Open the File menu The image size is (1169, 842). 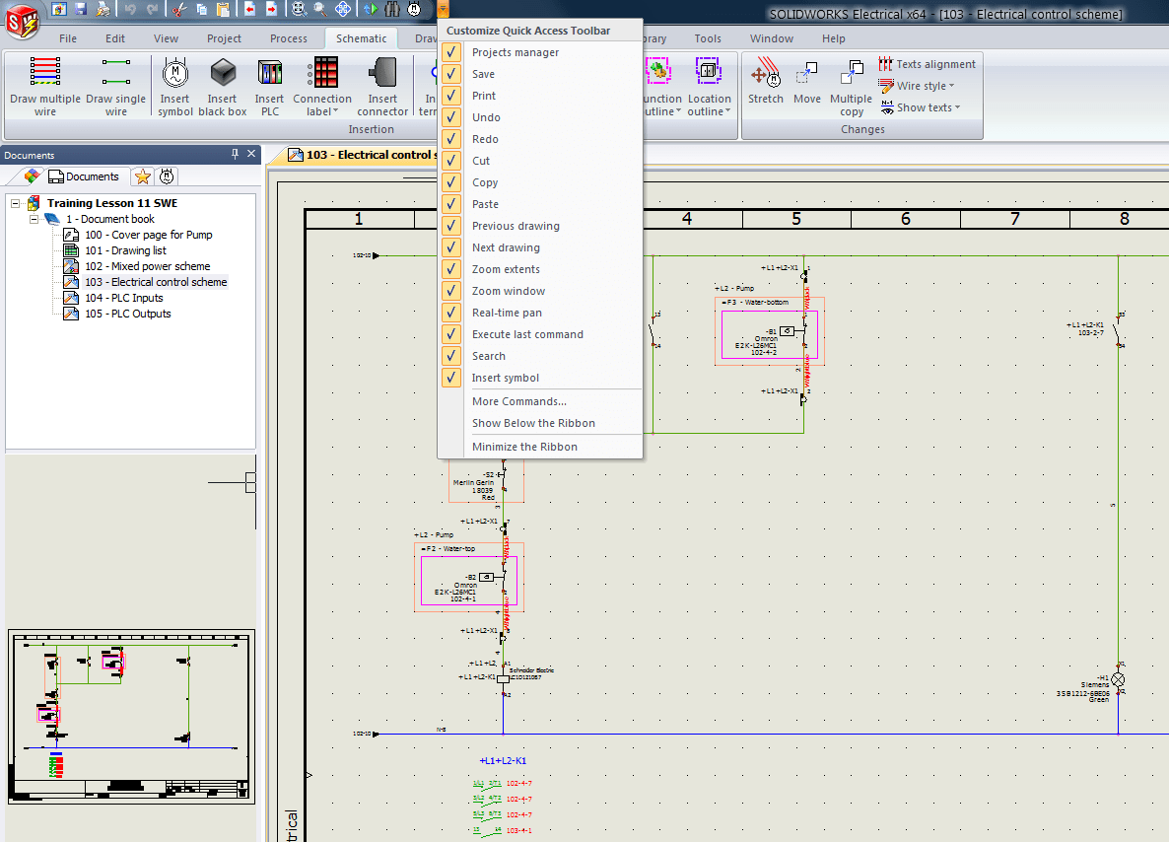[x=68, y=38]
